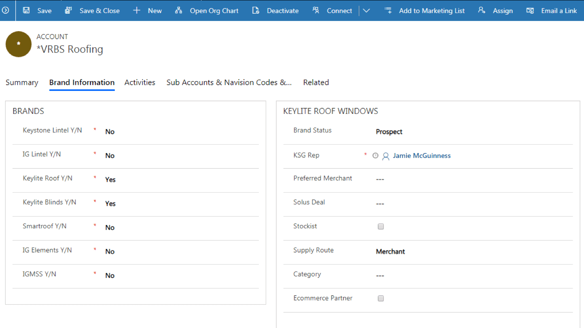The width and height of the screenshot is (584, 328).
Task: Open Supply Route dropdown showing Merchant
Action: coord(390,251)
